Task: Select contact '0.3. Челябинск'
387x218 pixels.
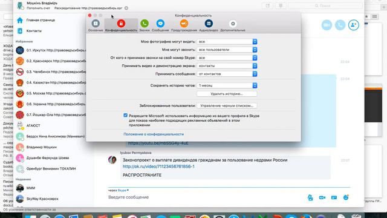Action: [x=51, y=71]
